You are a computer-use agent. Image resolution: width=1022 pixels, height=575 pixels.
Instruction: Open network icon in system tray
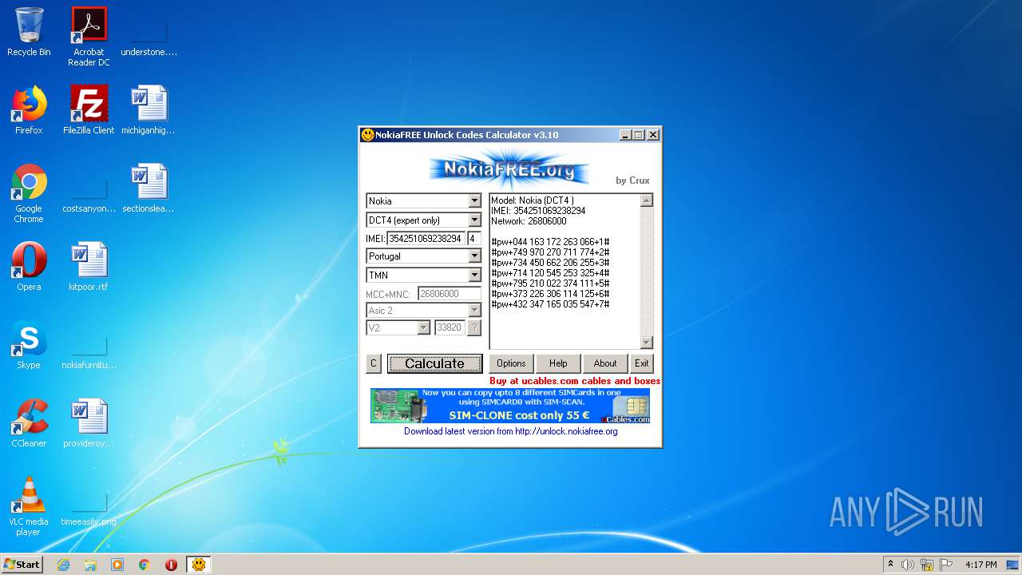point(927,565)
